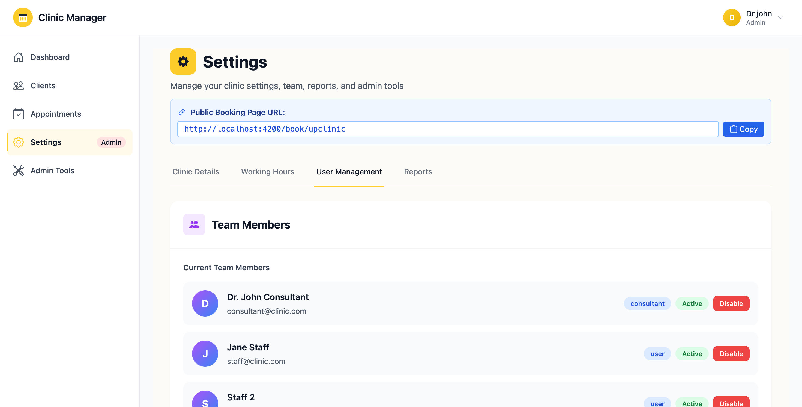802x407 pixels.
Task: Disable the Jane Staff account
Action: pos(731,354)
